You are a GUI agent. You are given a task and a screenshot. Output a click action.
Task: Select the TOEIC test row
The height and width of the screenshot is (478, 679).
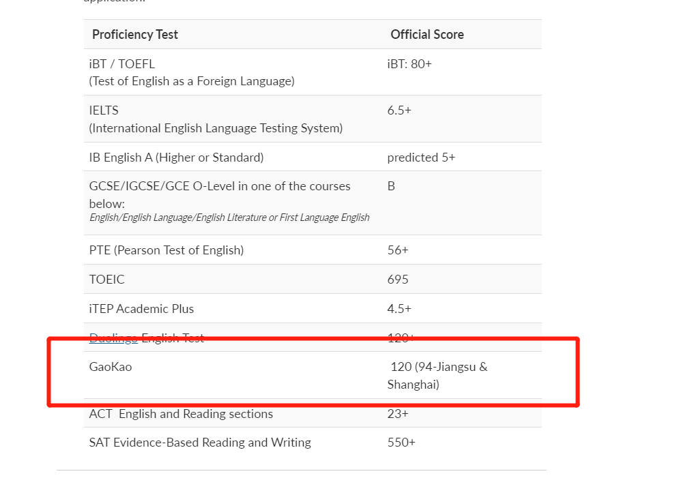(313, 280)
